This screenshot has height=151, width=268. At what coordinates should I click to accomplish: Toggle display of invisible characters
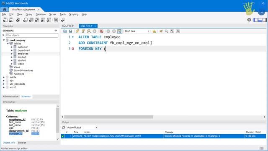pyautogui.click(x=172, y=31)
